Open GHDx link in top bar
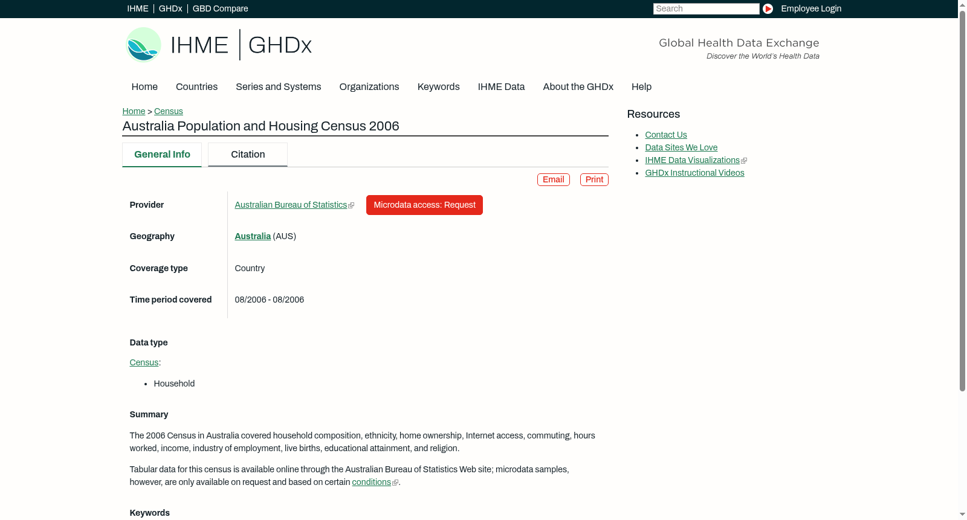The width and height of the screenshot is (967, 520). [170, 8]
